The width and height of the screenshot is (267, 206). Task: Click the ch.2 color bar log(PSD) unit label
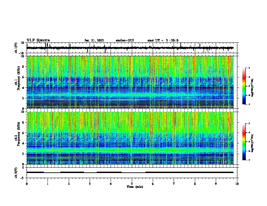click(x=253, y=143)
